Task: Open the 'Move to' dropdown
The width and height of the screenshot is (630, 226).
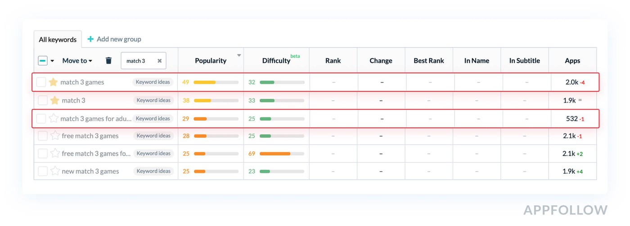Action: coord(77,60)
